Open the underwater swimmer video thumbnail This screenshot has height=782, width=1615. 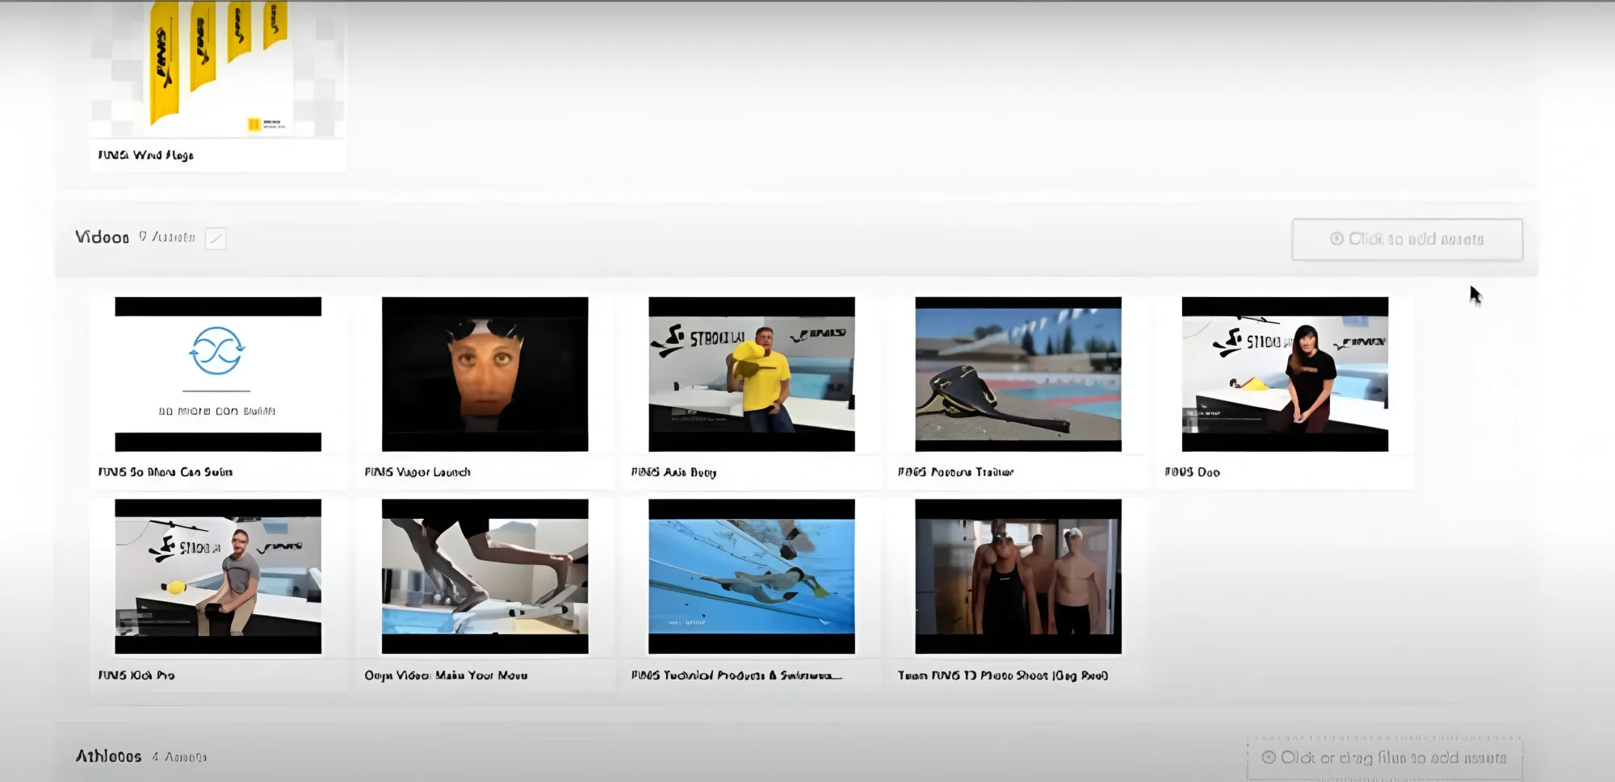point(751,576)
